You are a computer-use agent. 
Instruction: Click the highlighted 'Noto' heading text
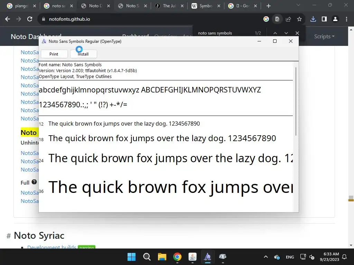(x=29, y=133)
